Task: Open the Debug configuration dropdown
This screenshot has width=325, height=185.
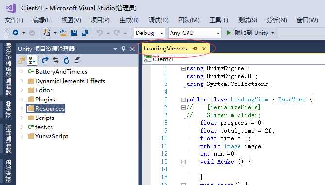Action: (161, 33)
